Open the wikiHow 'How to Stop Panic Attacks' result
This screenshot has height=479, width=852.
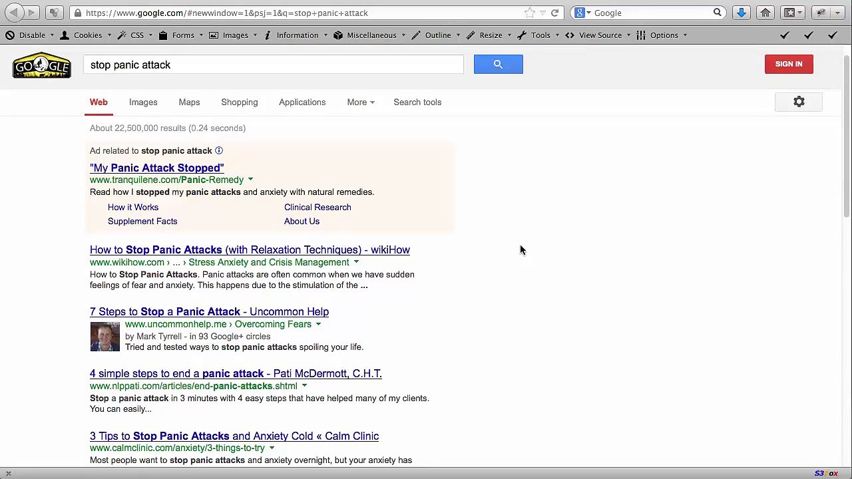(x=250, y=250)
